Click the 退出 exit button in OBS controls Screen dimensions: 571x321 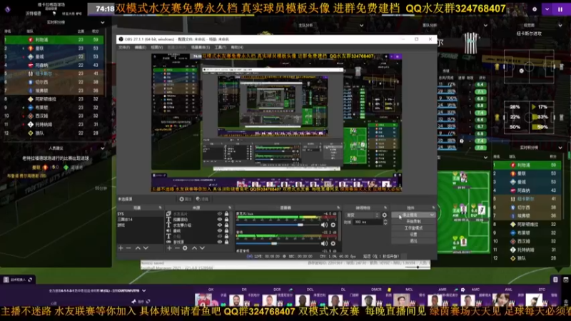(413, 241)
